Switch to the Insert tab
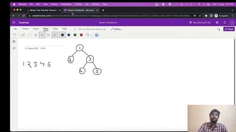 pos(36,29)
